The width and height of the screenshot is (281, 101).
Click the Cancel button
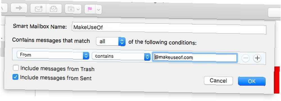(218, 81)
